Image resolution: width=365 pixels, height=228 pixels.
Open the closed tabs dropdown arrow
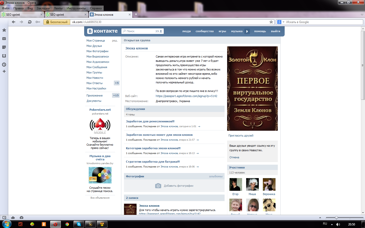[362, 14]
